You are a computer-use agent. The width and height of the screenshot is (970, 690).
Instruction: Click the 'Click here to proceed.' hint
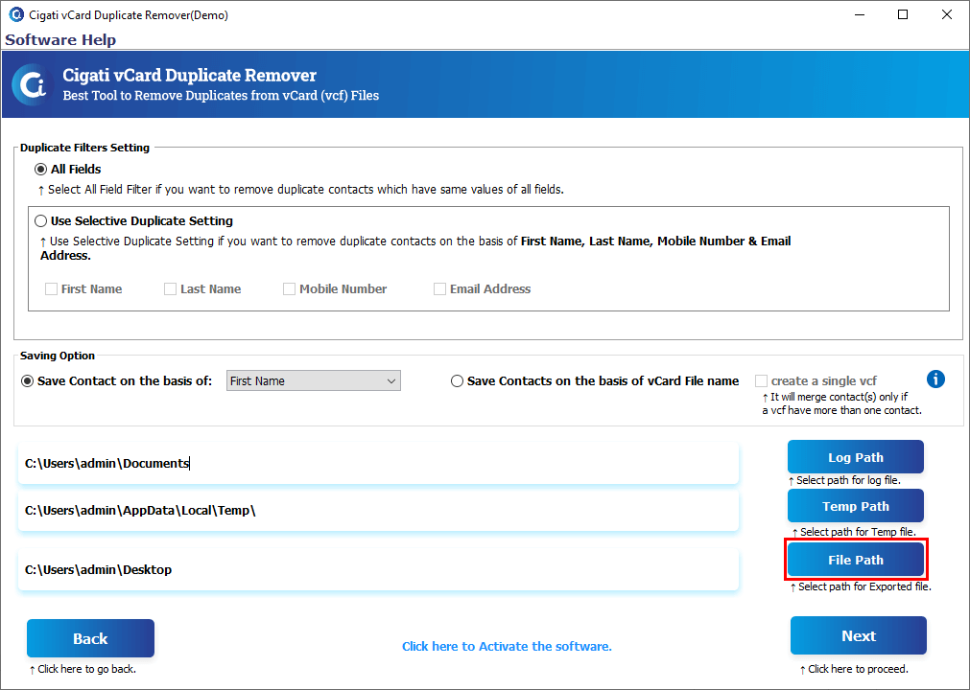[854, 669]
